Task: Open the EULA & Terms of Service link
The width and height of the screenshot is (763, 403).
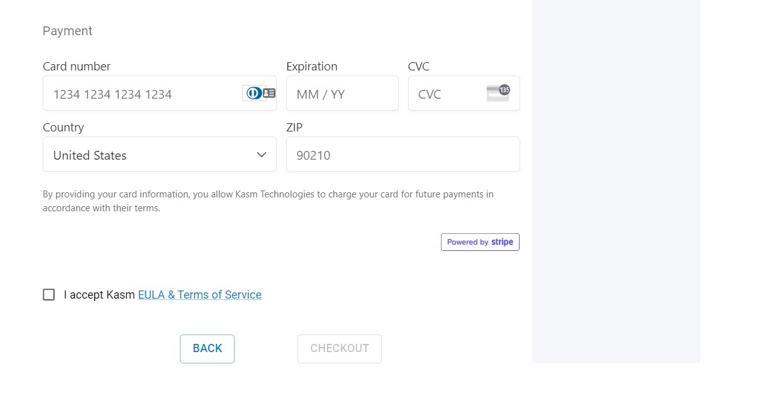Action: (199, 295)
